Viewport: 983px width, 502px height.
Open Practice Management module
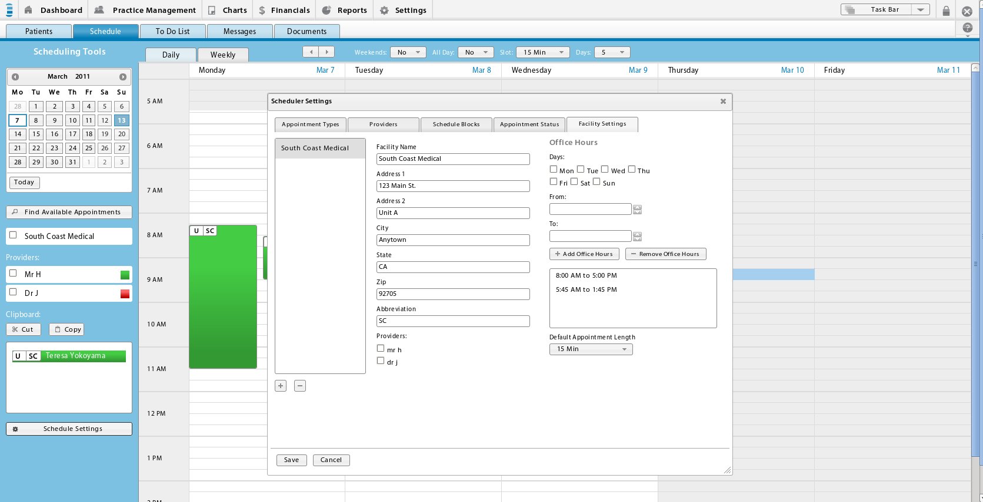tap(145, 10)
